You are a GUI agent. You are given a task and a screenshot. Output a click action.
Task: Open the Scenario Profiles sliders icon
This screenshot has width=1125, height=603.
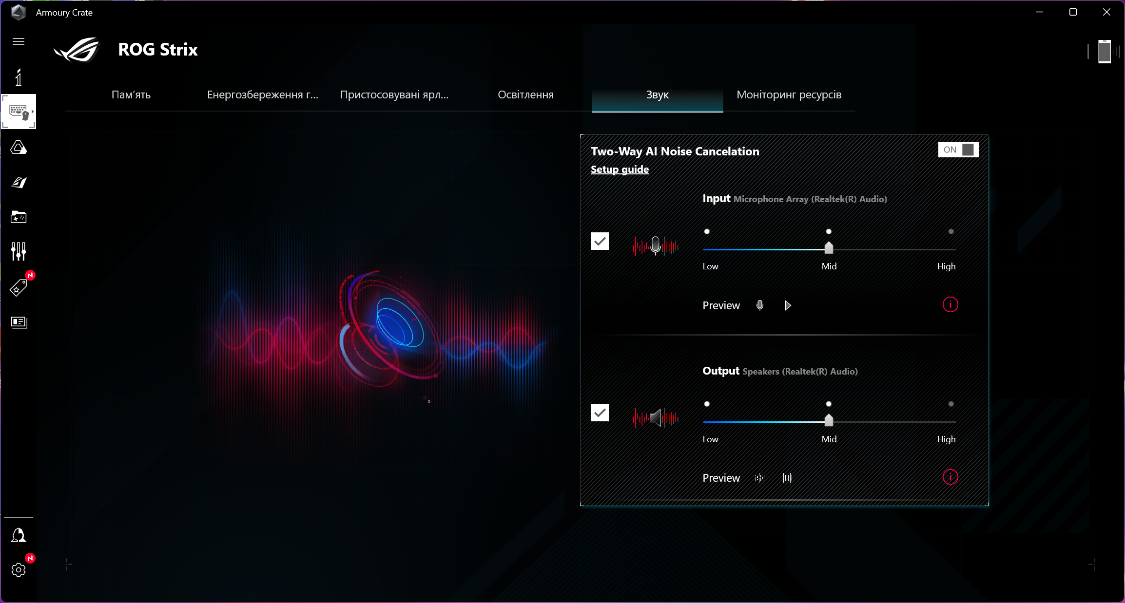[19, 251]
